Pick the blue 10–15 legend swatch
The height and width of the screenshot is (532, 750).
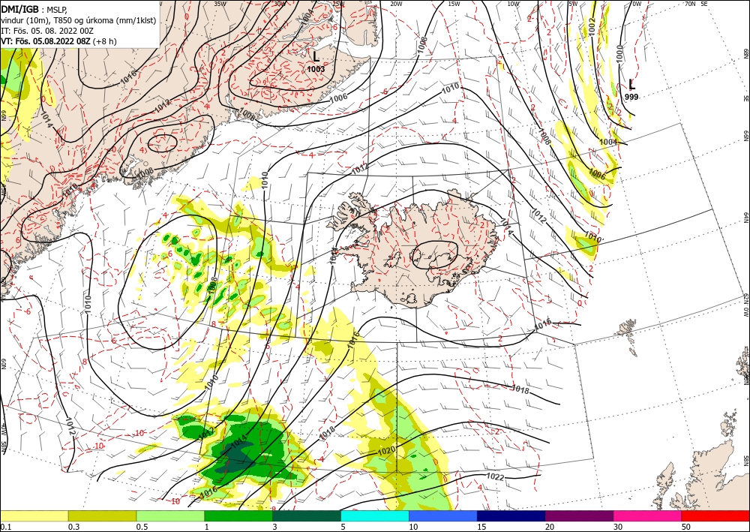click(443, 515)
